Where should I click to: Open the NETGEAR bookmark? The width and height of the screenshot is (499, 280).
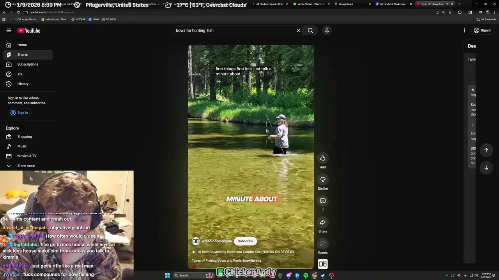[x=78, y=19]
